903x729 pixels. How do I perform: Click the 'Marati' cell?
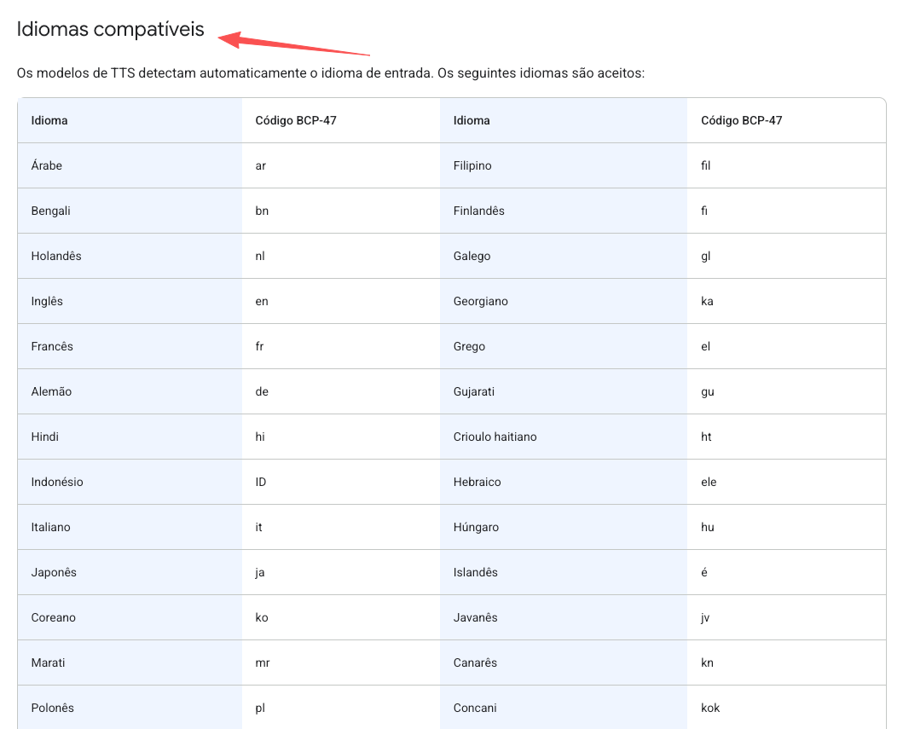pos(130,662)
